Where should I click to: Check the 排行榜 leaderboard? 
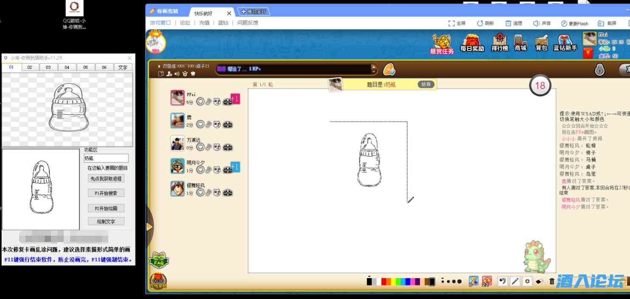[x=499, y=42]
